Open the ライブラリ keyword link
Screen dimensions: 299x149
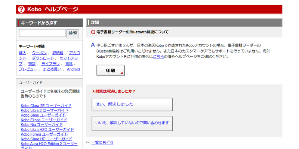tap(50, 64)
